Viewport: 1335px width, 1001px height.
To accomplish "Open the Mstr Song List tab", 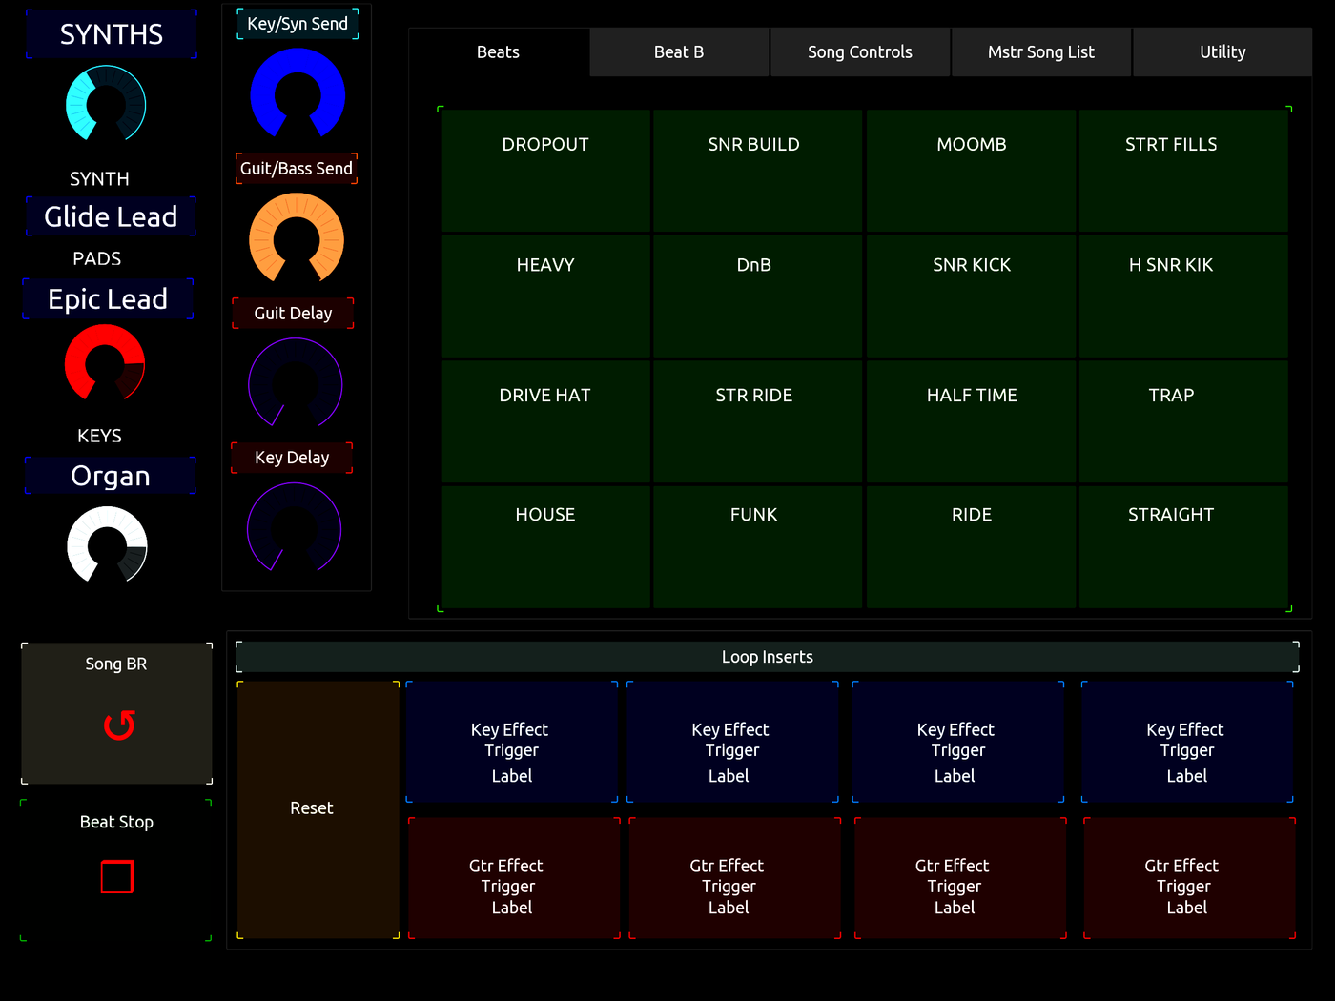I will pos(1041,52).
